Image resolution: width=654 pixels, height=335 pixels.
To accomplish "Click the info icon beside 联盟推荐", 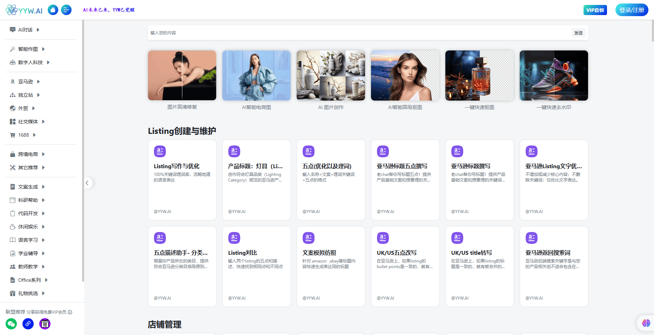I will [70, 312].
